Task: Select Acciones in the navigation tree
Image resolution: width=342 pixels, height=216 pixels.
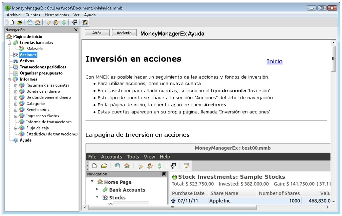Action: point(28,55)
